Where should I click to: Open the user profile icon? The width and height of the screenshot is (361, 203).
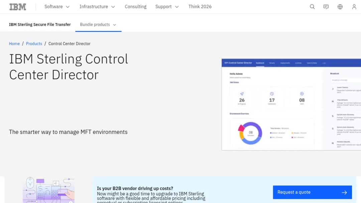[x=354, y=7]
